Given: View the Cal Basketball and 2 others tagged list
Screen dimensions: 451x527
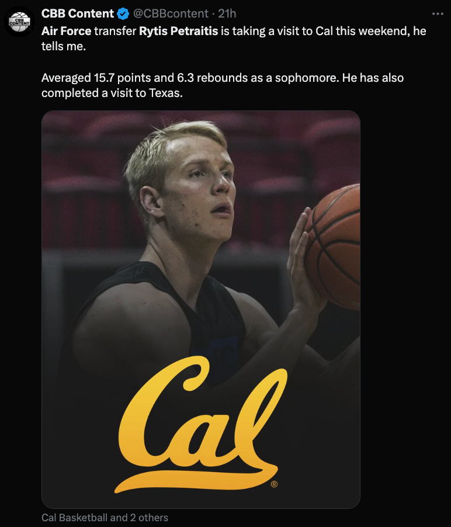Looking at the screenshot, I should [105, 517].
